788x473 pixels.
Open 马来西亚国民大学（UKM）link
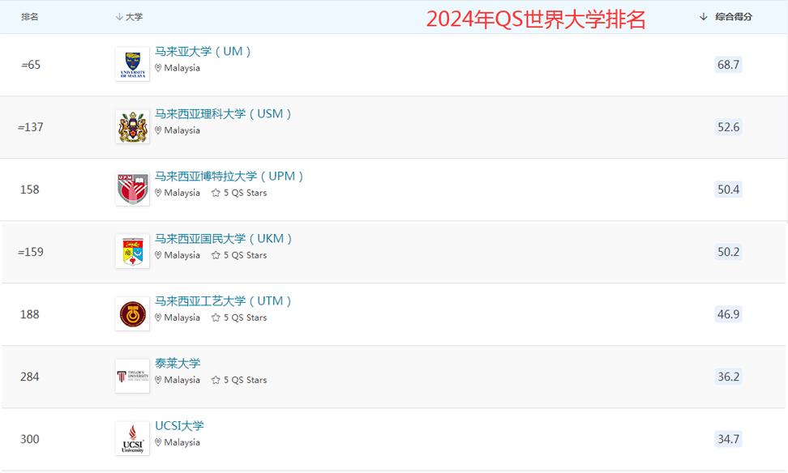tap(224, 238)
